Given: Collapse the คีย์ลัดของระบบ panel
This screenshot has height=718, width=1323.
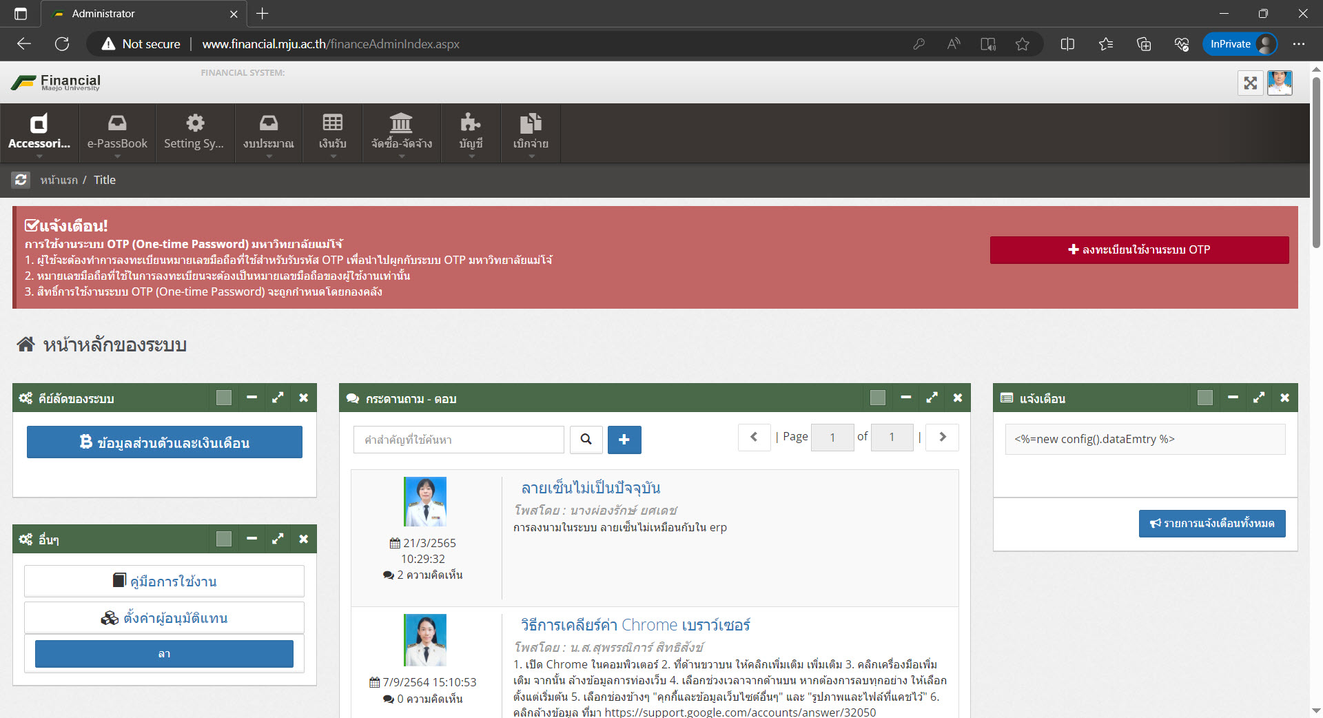Looking at the screenshot, I should [252, 398].
